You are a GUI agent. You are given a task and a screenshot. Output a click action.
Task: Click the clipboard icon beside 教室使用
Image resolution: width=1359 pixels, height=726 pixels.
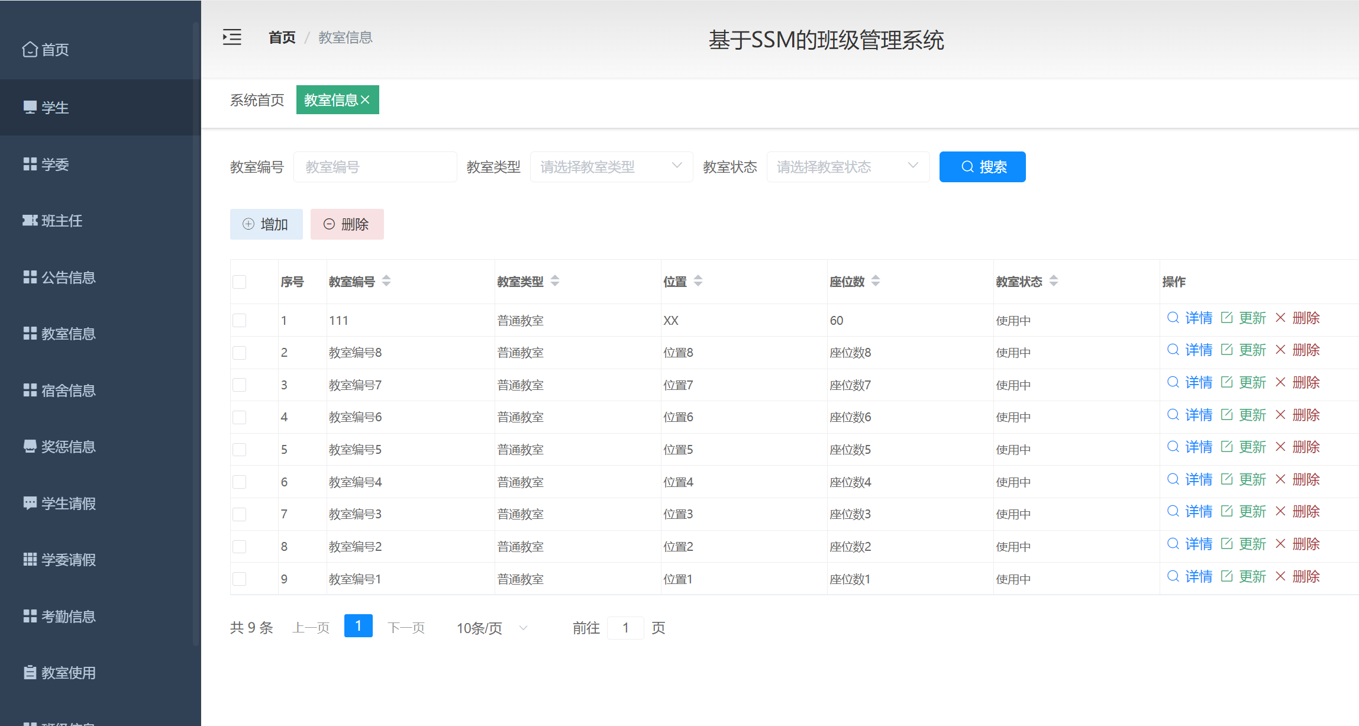(30, 673)
